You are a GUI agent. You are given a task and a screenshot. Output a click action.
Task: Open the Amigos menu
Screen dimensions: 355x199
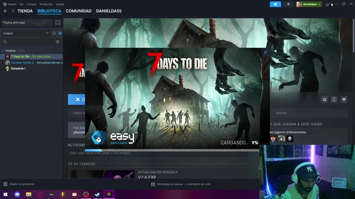pos(32,4)
